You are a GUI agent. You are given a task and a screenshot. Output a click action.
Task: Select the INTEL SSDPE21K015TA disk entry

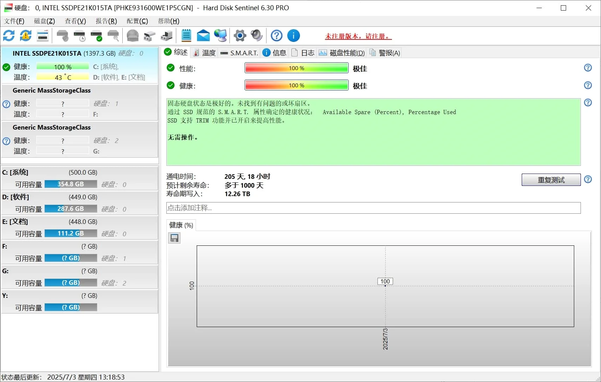[80, 65]
